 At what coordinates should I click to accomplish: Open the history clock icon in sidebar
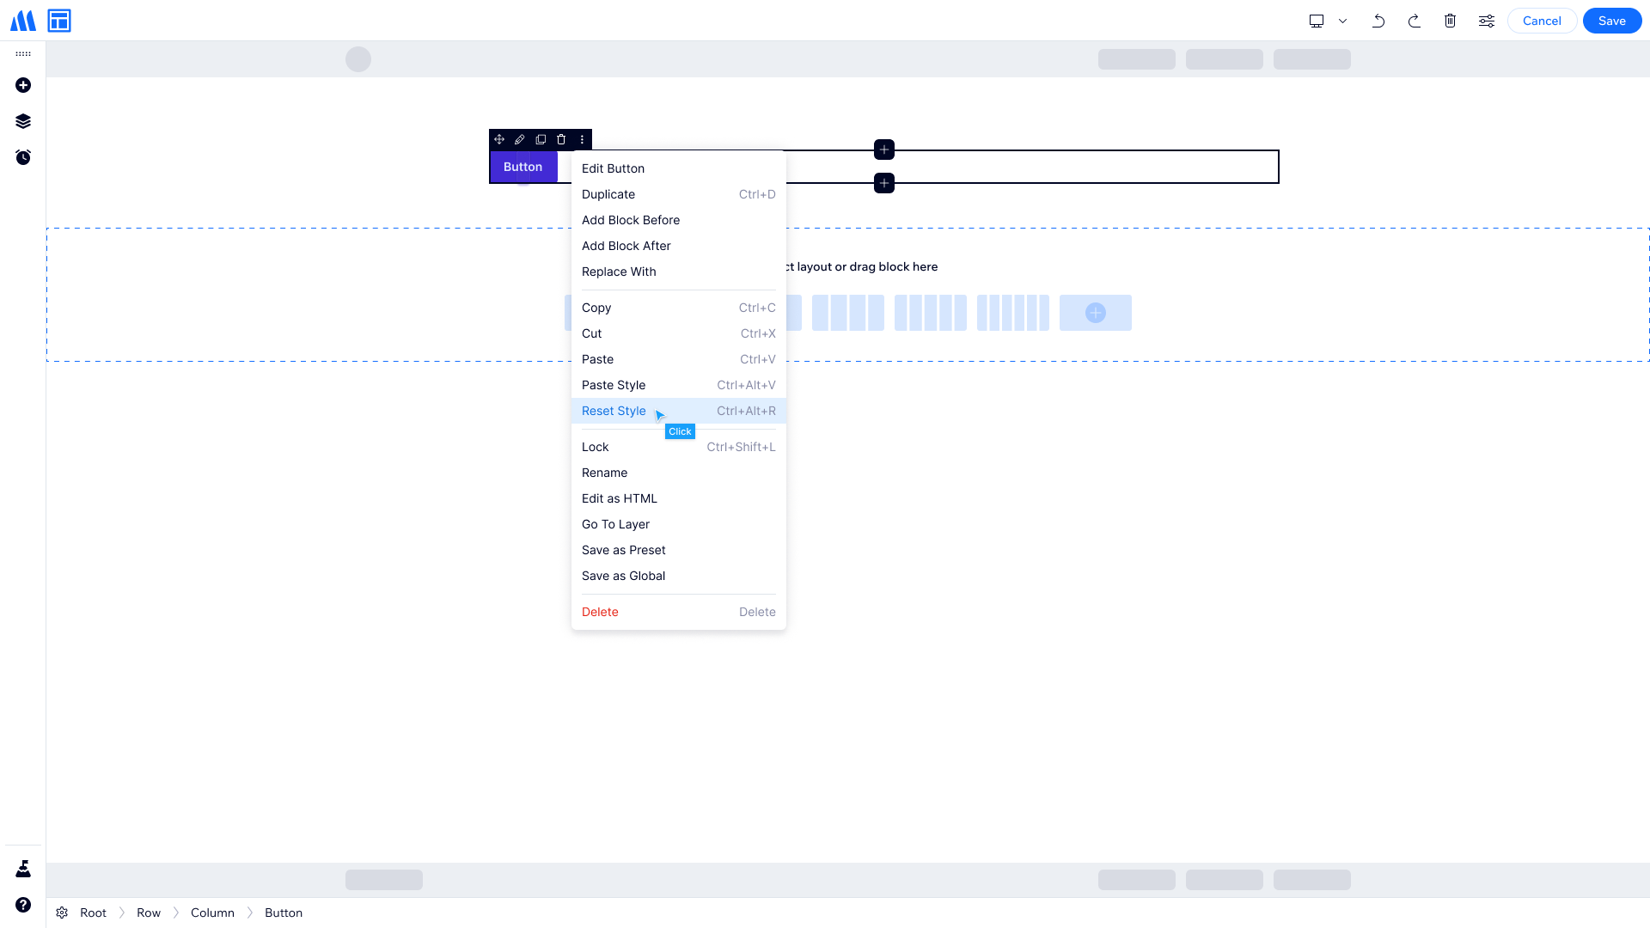click(x=23, y=157)
